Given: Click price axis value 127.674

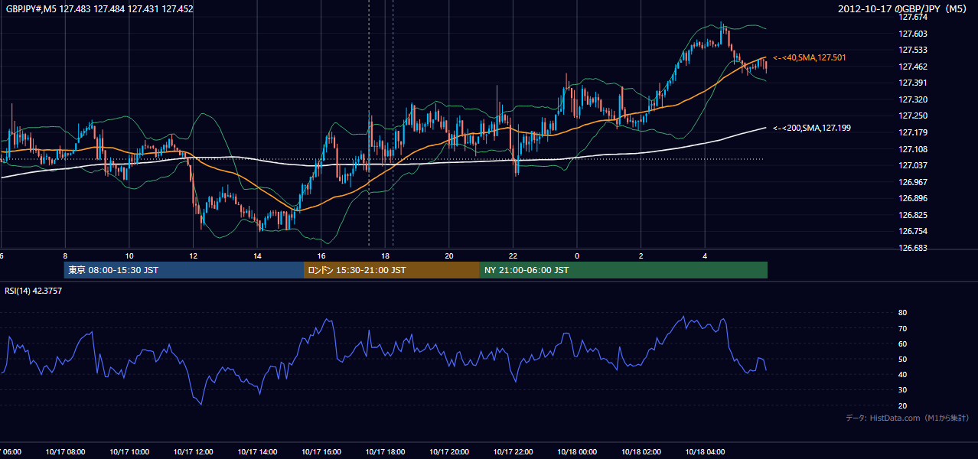Looking at the screenshot, I should point(914,17).
